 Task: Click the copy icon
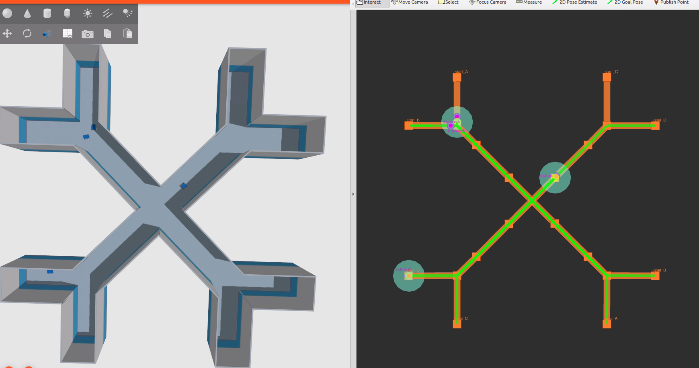(107, 33)
